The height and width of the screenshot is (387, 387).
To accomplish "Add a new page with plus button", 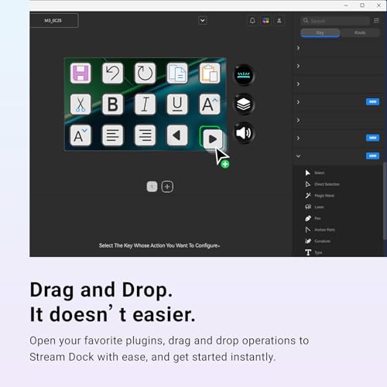I will (x=167, y=187).
